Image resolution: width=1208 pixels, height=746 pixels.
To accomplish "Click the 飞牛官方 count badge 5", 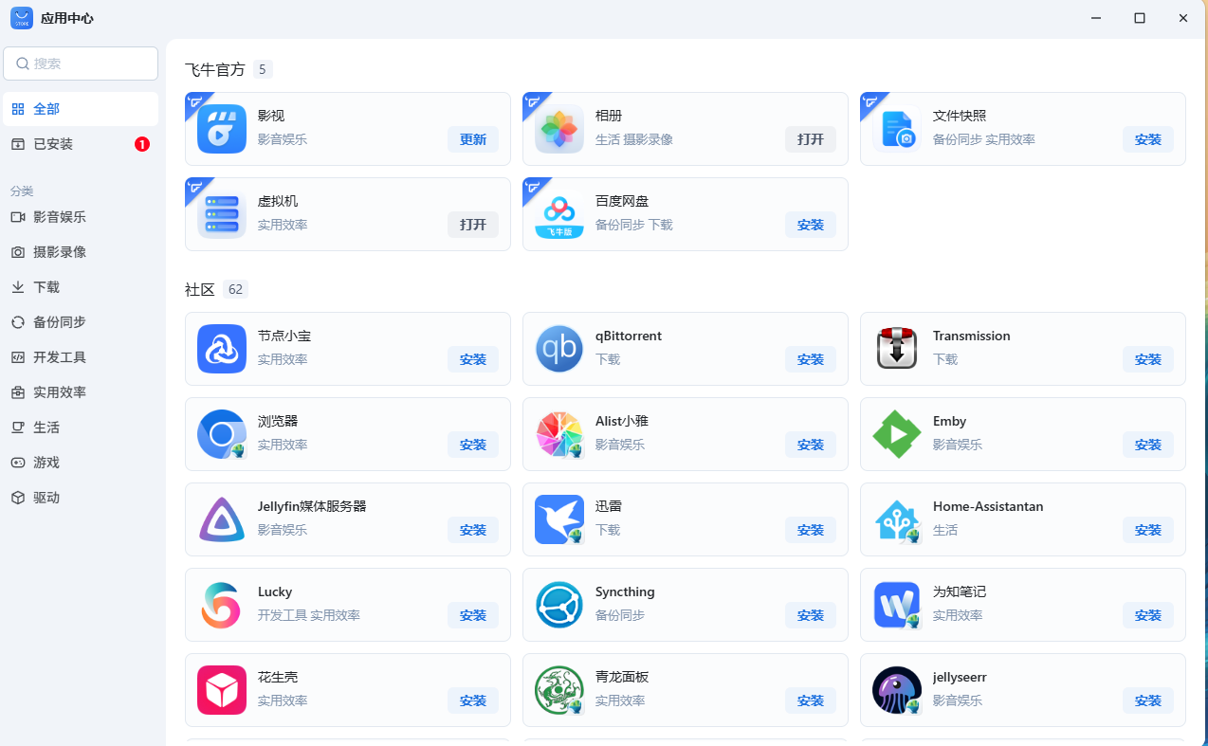I will click(x=263, y=69).
